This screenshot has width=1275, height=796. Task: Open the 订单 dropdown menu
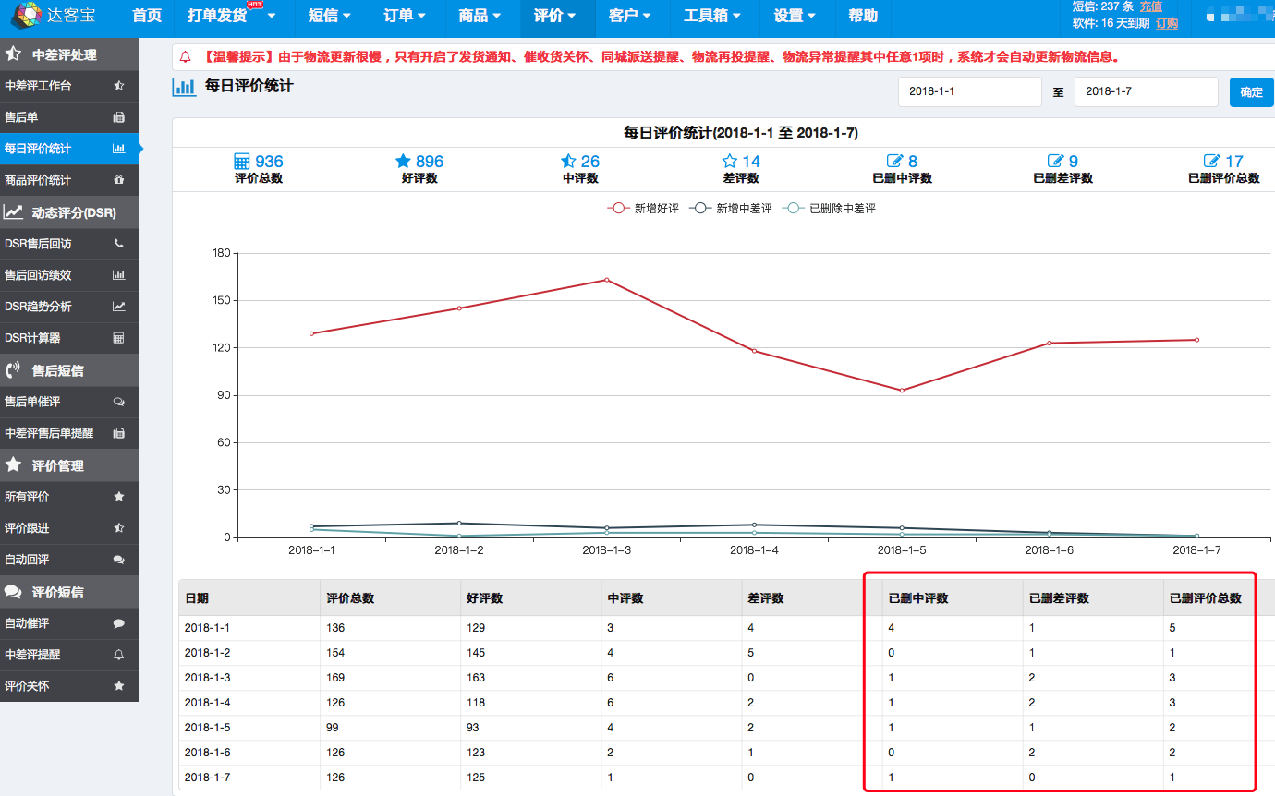(x=406, y=16)
